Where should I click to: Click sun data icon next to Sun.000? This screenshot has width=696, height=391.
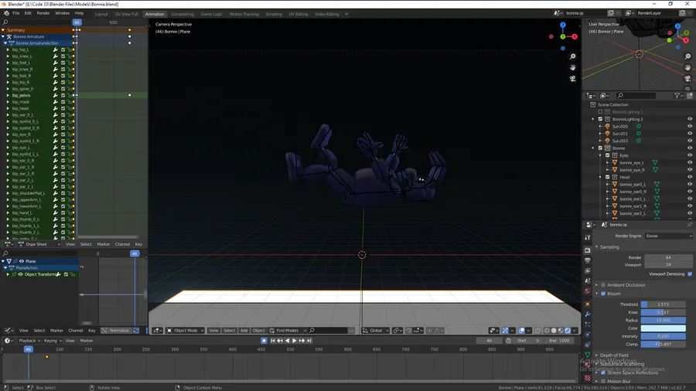click(x=638, y=127)
